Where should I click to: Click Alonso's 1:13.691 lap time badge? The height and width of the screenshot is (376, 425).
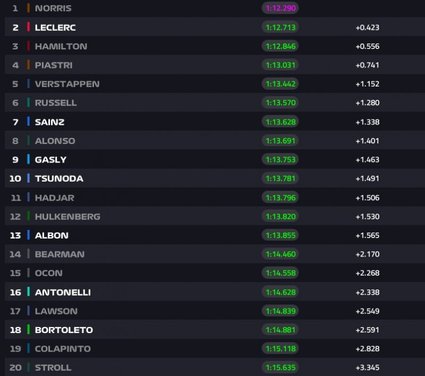[x=279, y=141]
